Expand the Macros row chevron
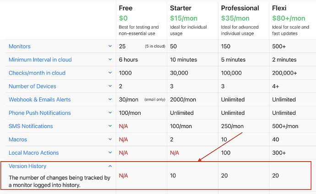This screenshot has width=316, height=194. (110, 140)
